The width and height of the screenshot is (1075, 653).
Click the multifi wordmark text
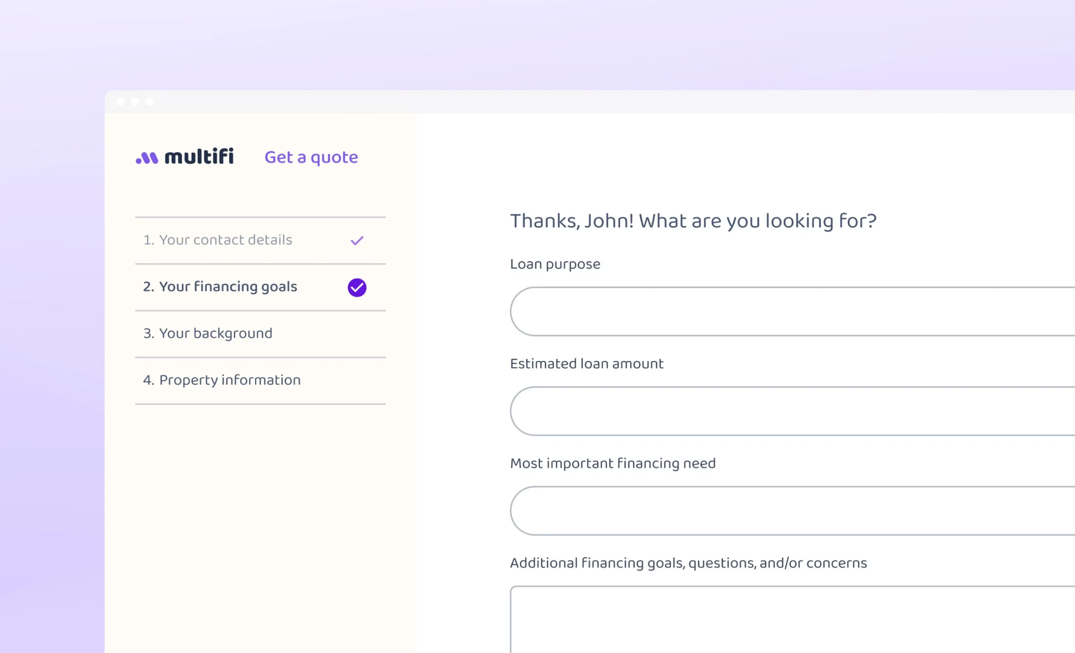199,156
